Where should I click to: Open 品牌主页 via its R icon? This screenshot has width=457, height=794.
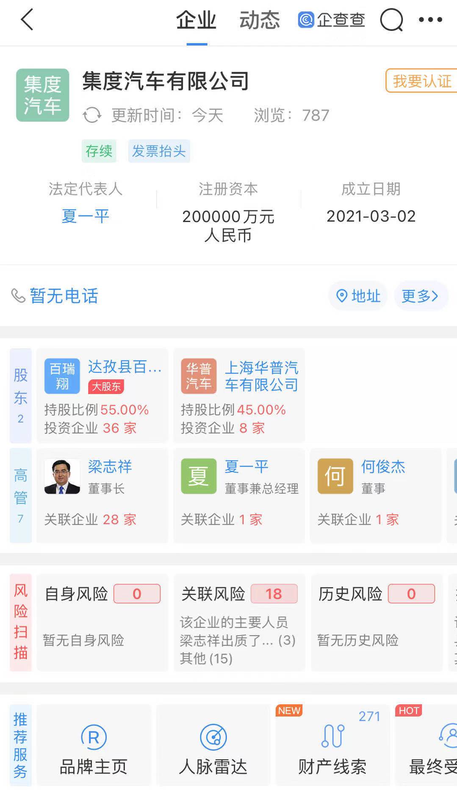[94, 737]
